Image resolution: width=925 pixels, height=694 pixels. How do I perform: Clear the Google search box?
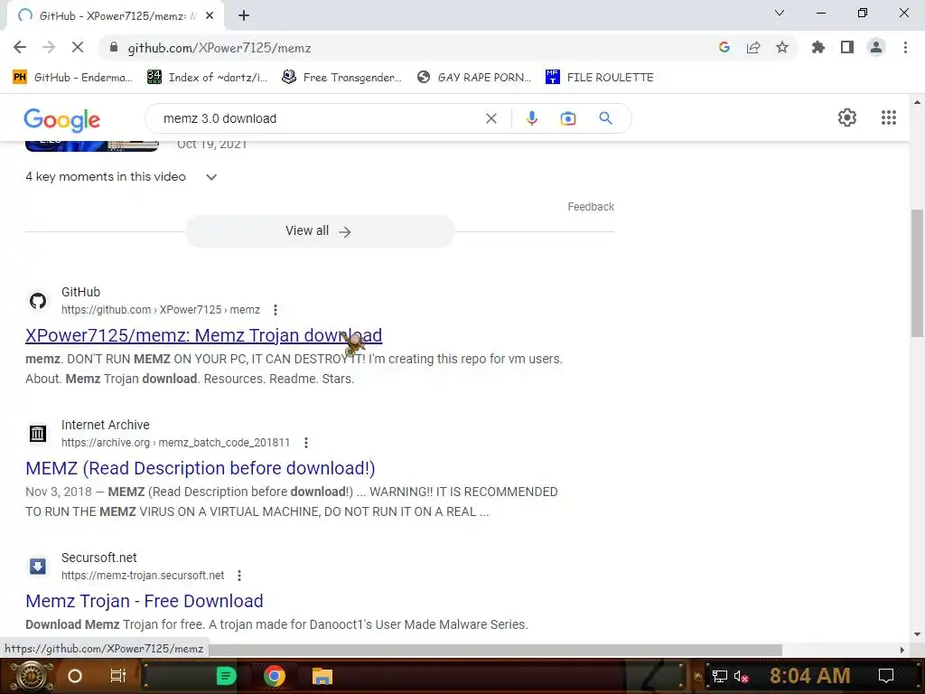[x=491, y=118]
